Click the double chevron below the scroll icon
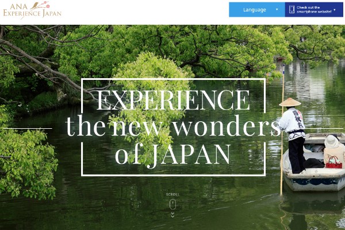 point(172,215)
